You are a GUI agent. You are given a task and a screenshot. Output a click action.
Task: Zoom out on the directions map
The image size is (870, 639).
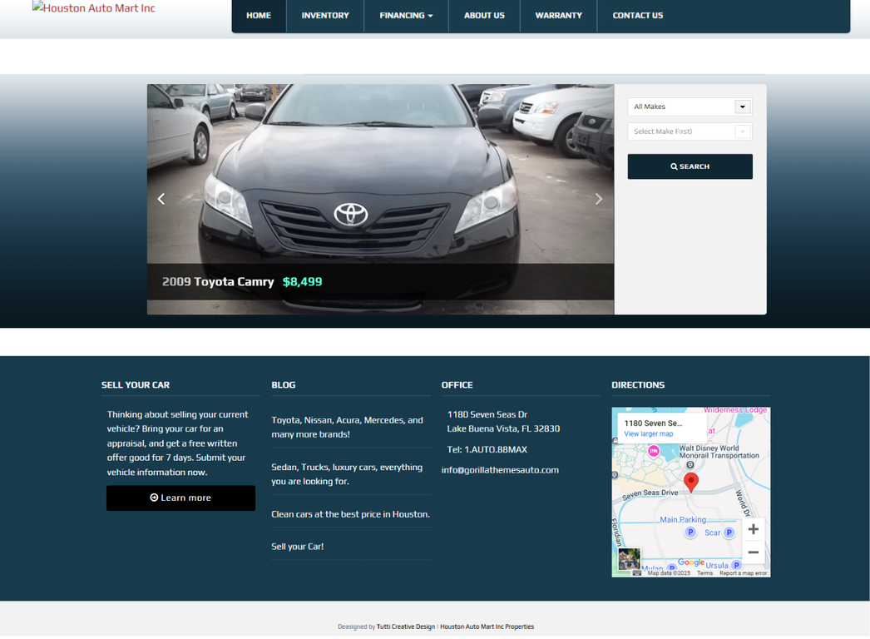753,552
